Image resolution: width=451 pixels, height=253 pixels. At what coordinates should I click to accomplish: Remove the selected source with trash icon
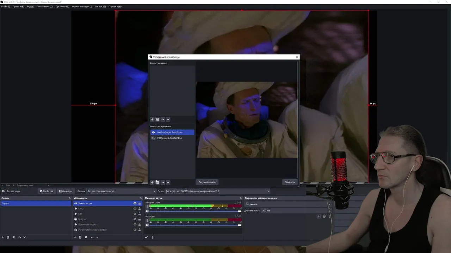tap(80, 237)
